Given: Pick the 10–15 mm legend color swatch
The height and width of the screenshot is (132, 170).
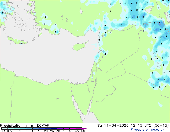Looking at the screenshot, I should 35,128.
